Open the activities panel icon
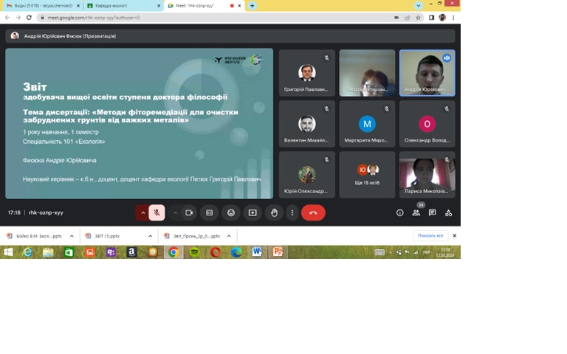 point(448,212)
